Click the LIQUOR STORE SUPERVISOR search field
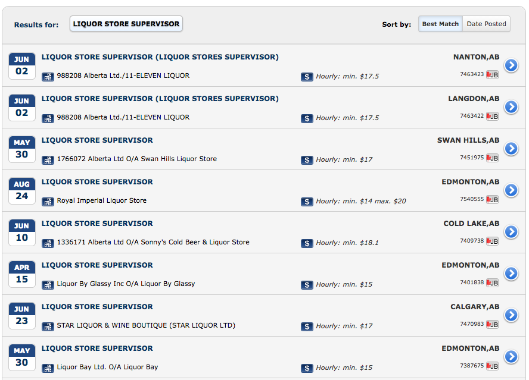 (x=126, y=24)
